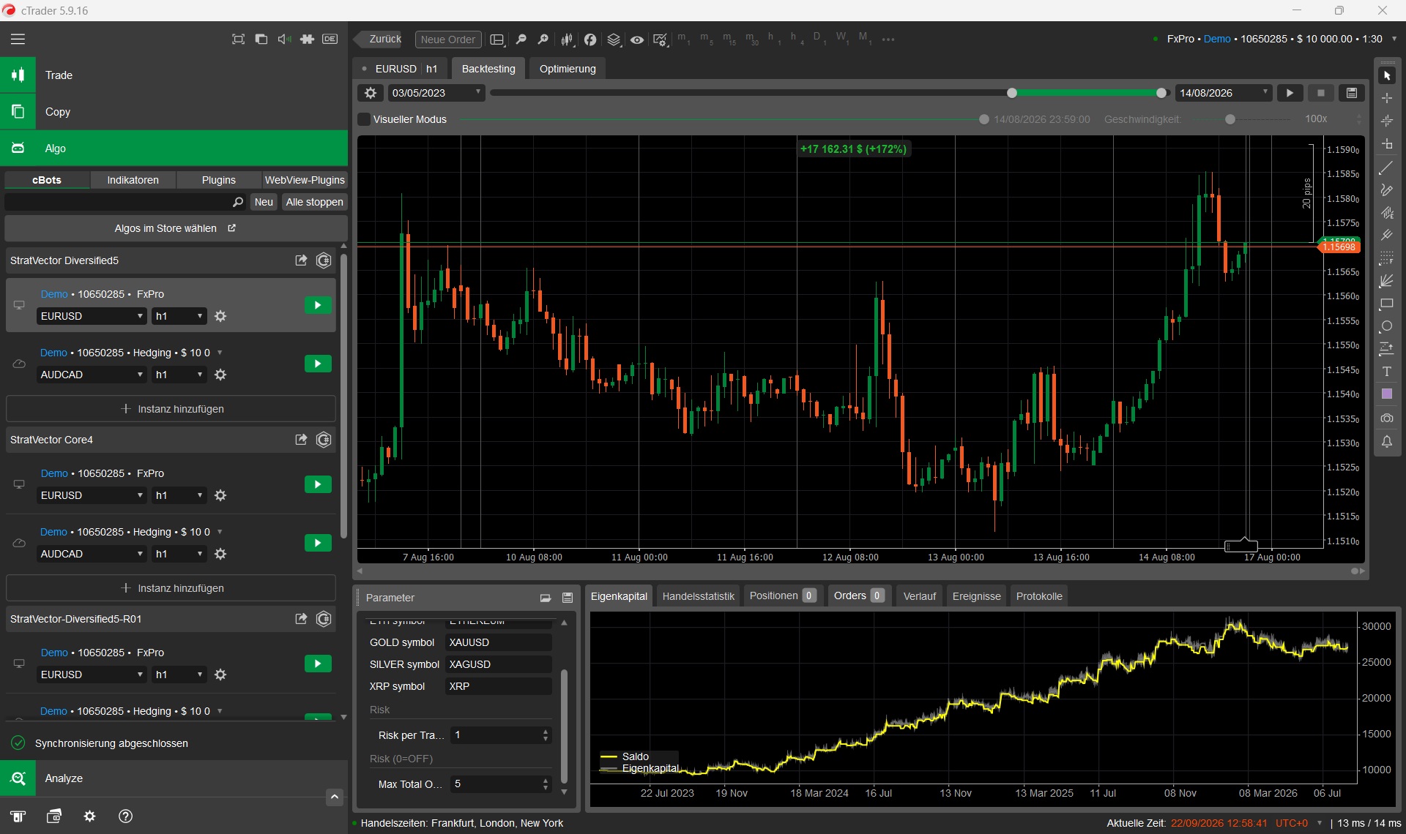The height and width of the screenshot is (834, 1406).
Task: Select the rectangle shape tool
Action: click(1387, 304)
